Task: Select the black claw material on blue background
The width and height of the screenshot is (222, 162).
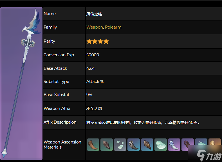Action: click(133, 145)
